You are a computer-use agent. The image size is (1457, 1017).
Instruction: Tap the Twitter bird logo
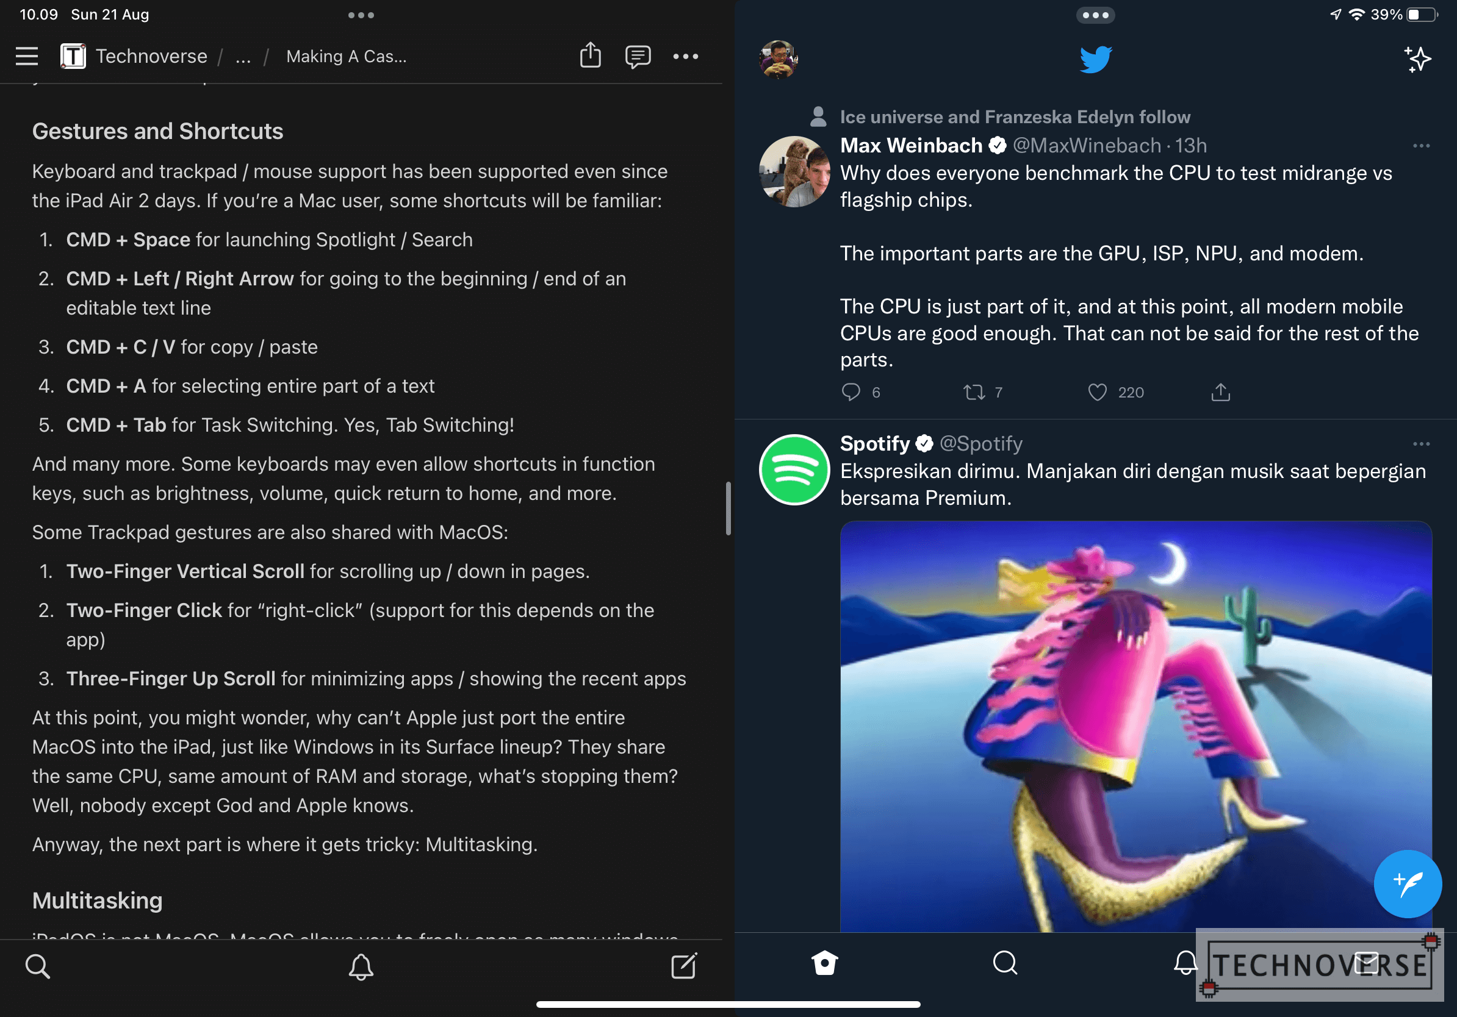point(1096,59)
